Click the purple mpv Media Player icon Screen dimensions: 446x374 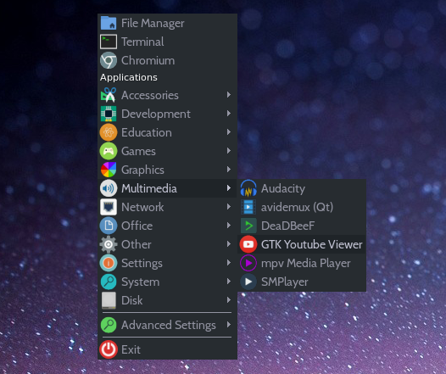pos(248,263)
